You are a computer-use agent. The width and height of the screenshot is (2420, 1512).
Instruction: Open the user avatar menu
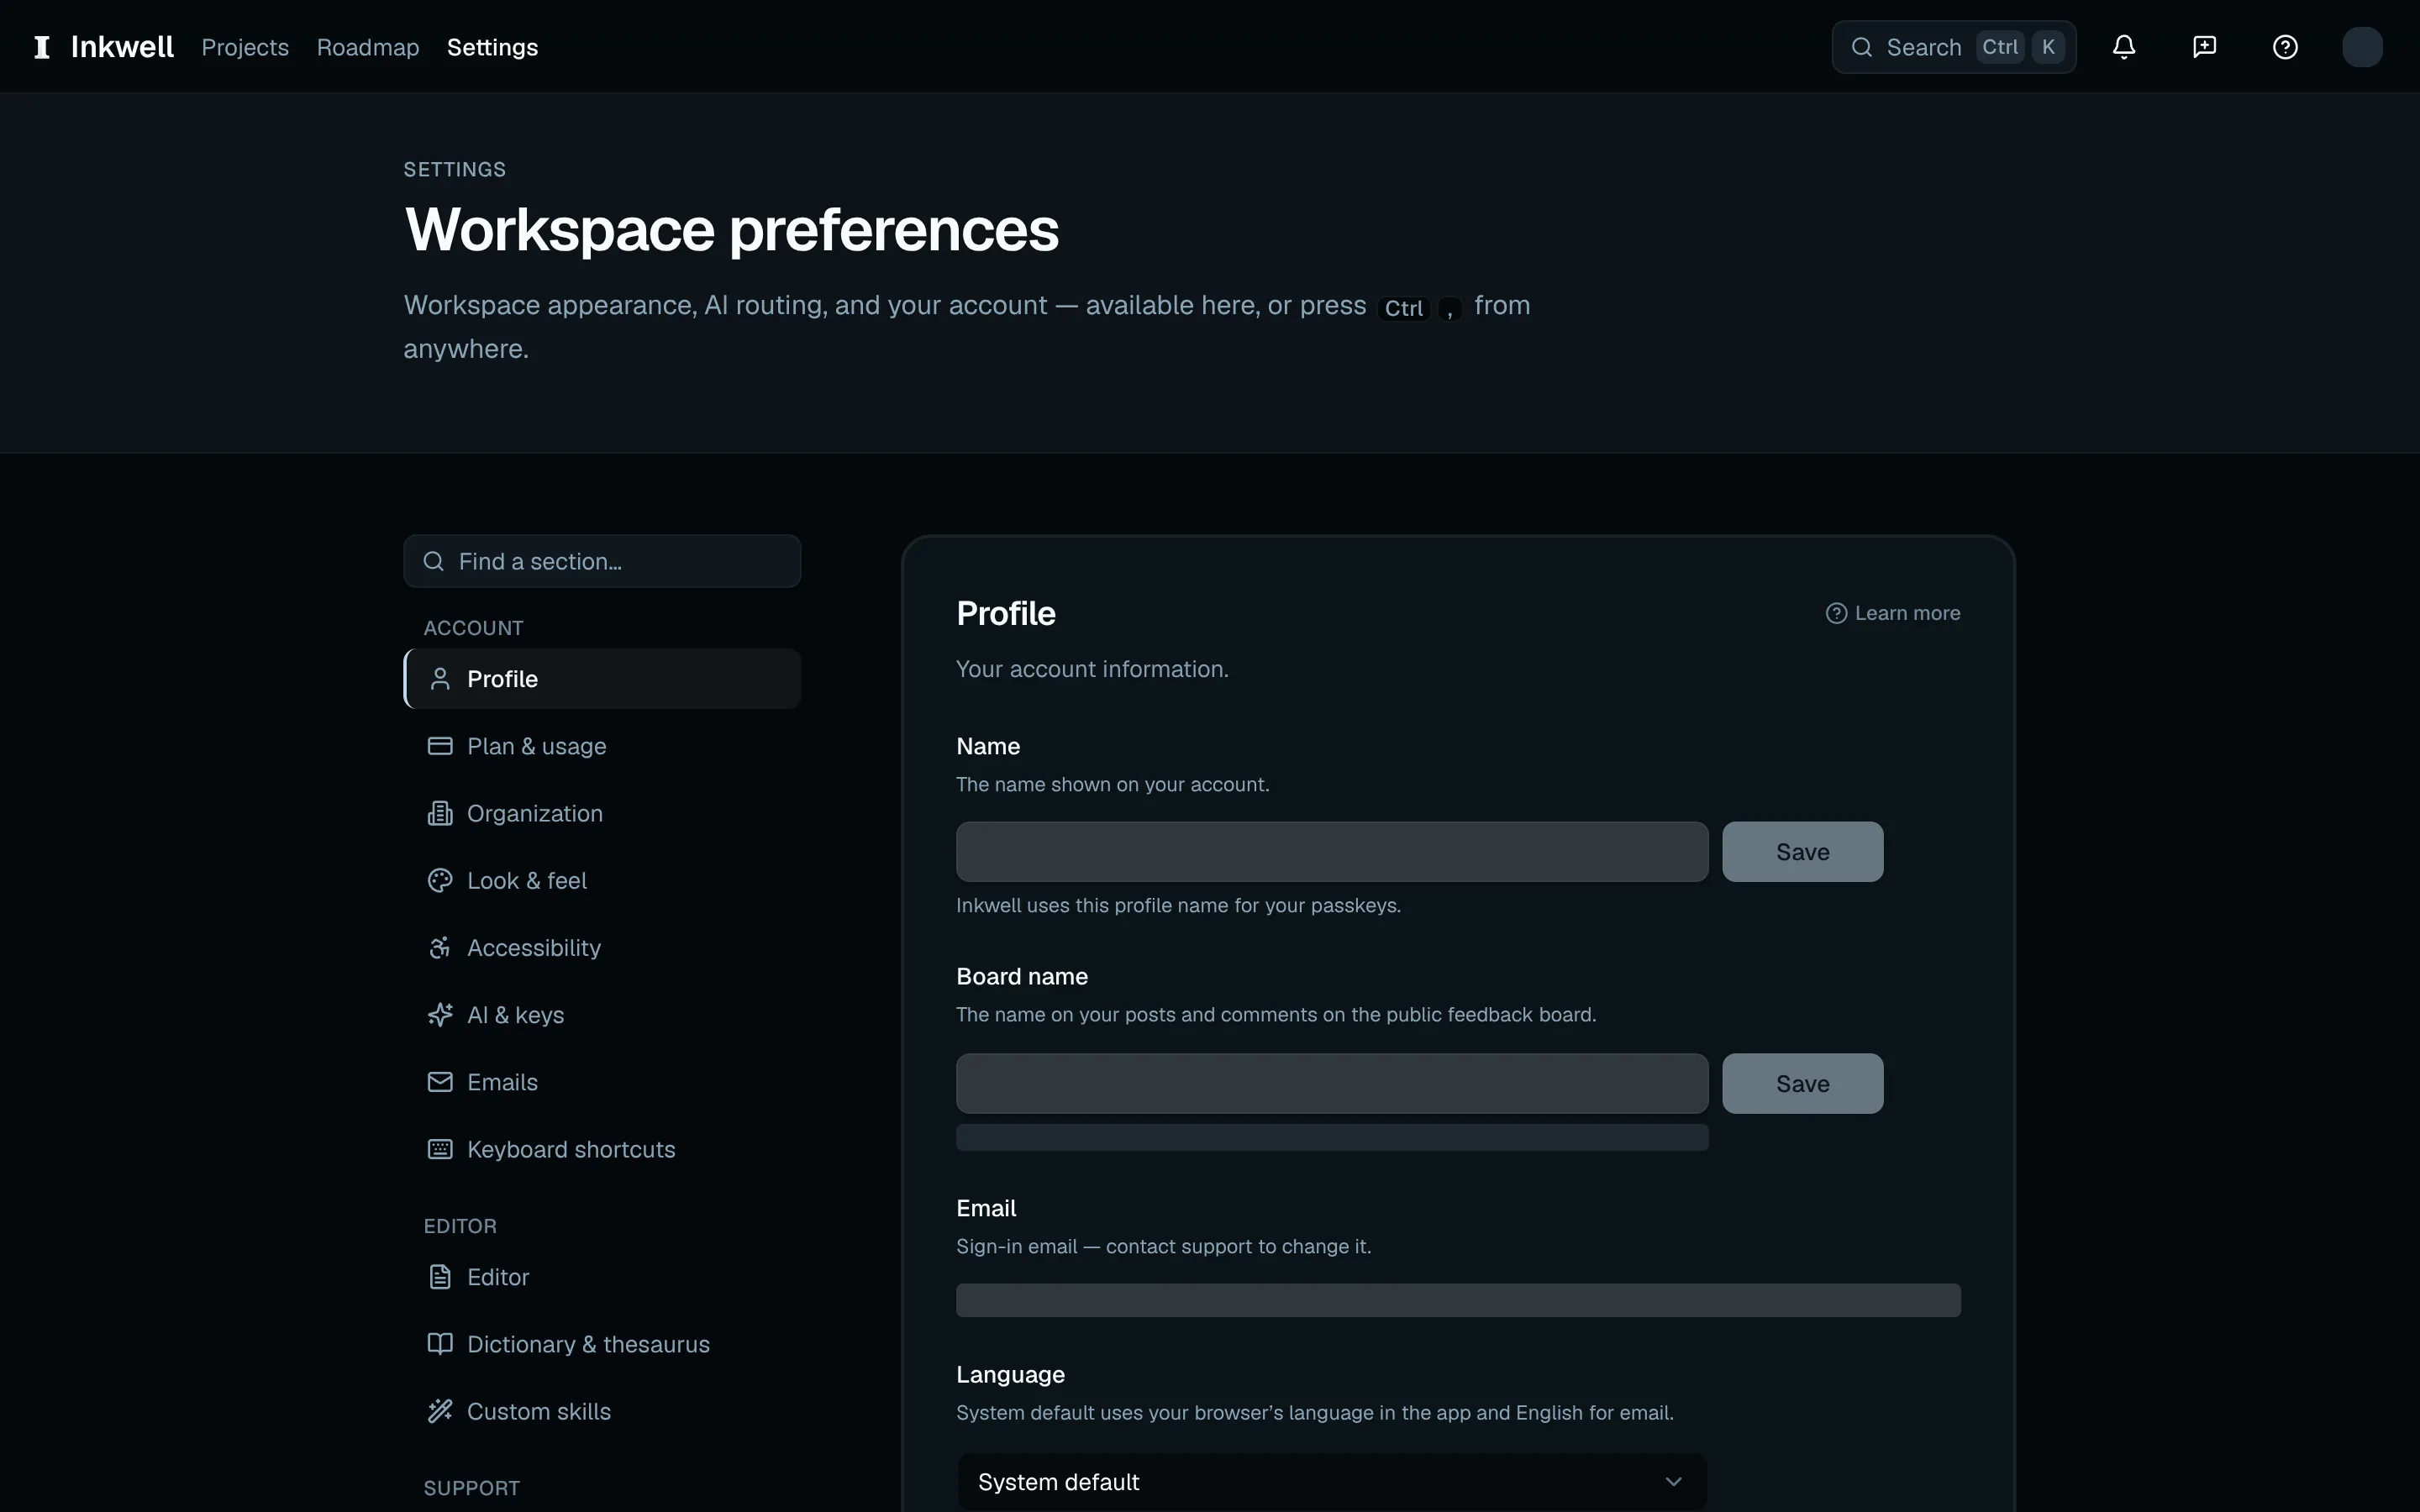coord(2362,47)
